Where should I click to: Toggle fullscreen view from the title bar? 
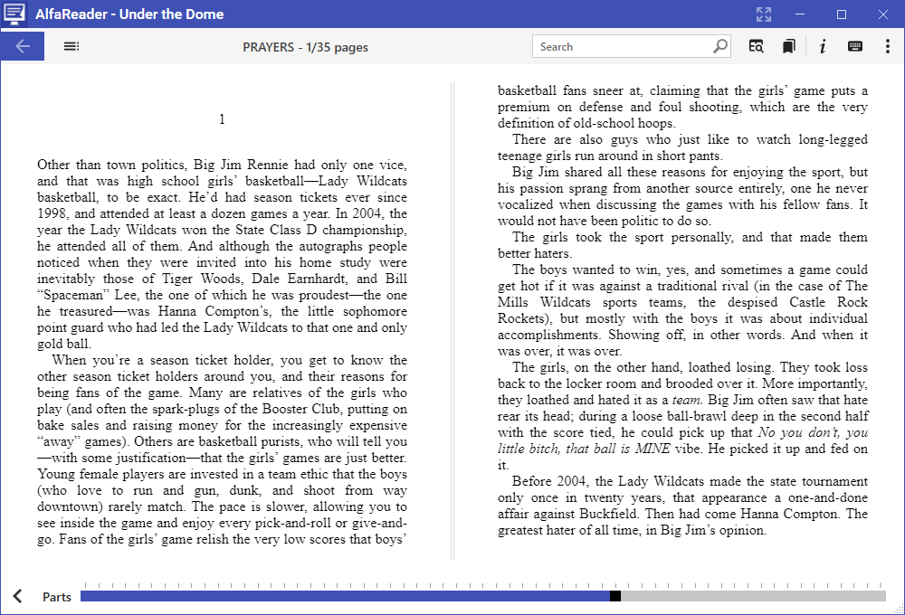point(763,14)
